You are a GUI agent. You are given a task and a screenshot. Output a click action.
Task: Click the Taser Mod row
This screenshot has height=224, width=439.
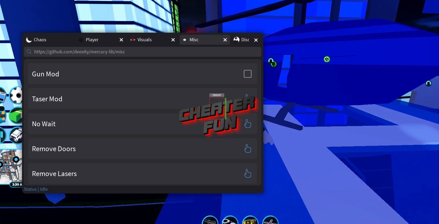tap(142, 99)
